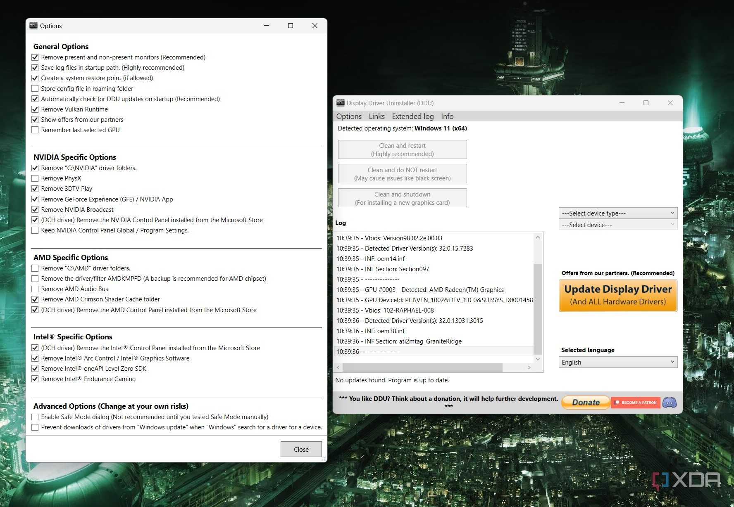Screen dimensions: 734x507
Task: Click the log scroll up arrow
Action: [x=538, y=237]
